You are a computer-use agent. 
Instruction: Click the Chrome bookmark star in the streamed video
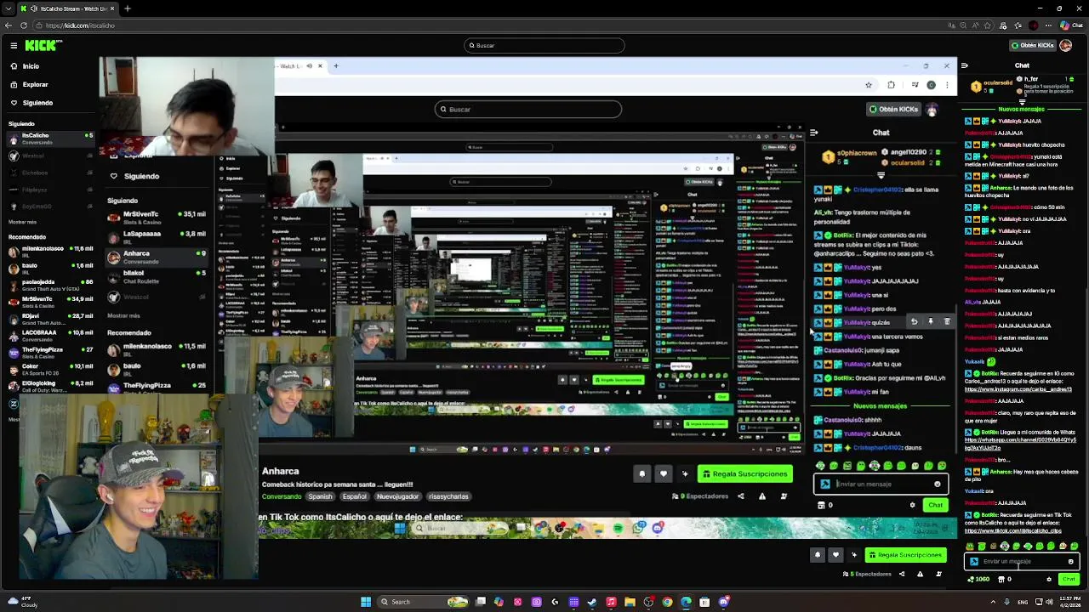coord(869,85)
